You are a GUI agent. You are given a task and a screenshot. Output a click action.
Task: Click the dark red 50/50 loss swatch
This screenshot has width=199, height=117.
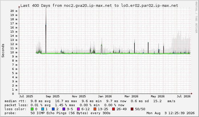[x=132, y=109]
